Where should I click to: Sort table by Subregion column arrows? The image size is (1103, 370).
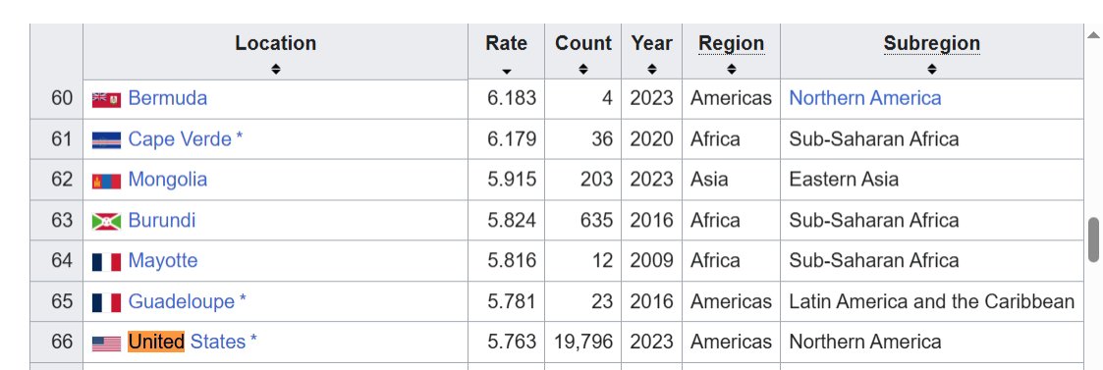click(932, 69)
